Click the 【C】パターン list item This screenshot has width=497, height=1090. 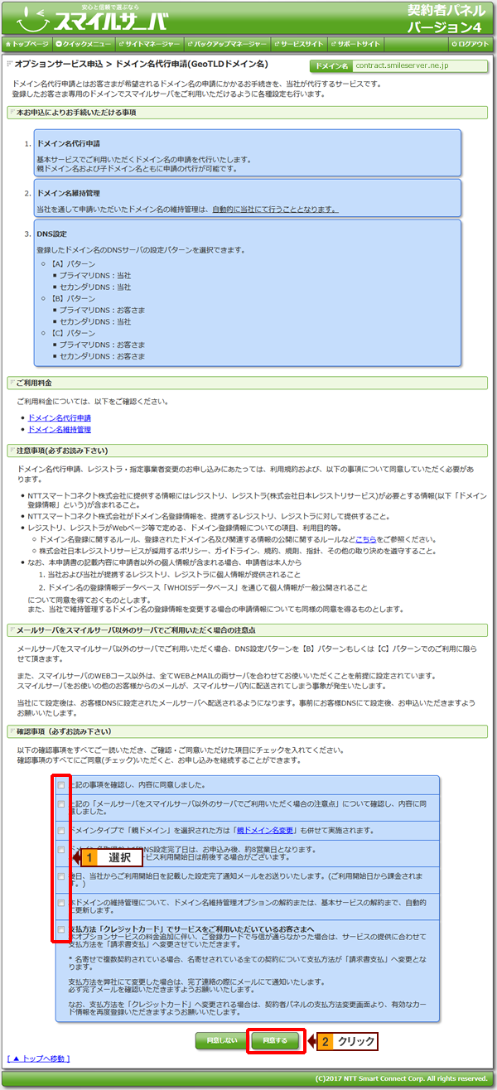(73, 333)
